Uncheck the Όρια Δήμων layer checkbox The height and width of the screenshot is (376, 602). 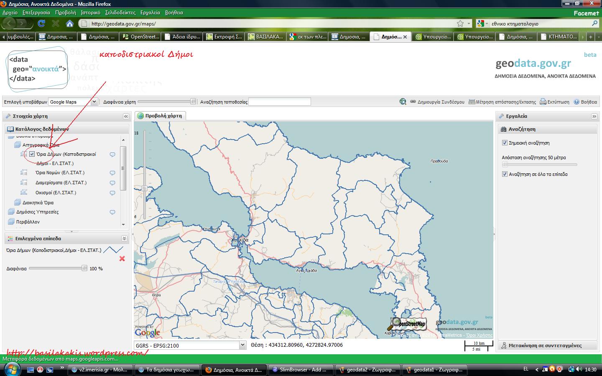click(x=32, y=154)
